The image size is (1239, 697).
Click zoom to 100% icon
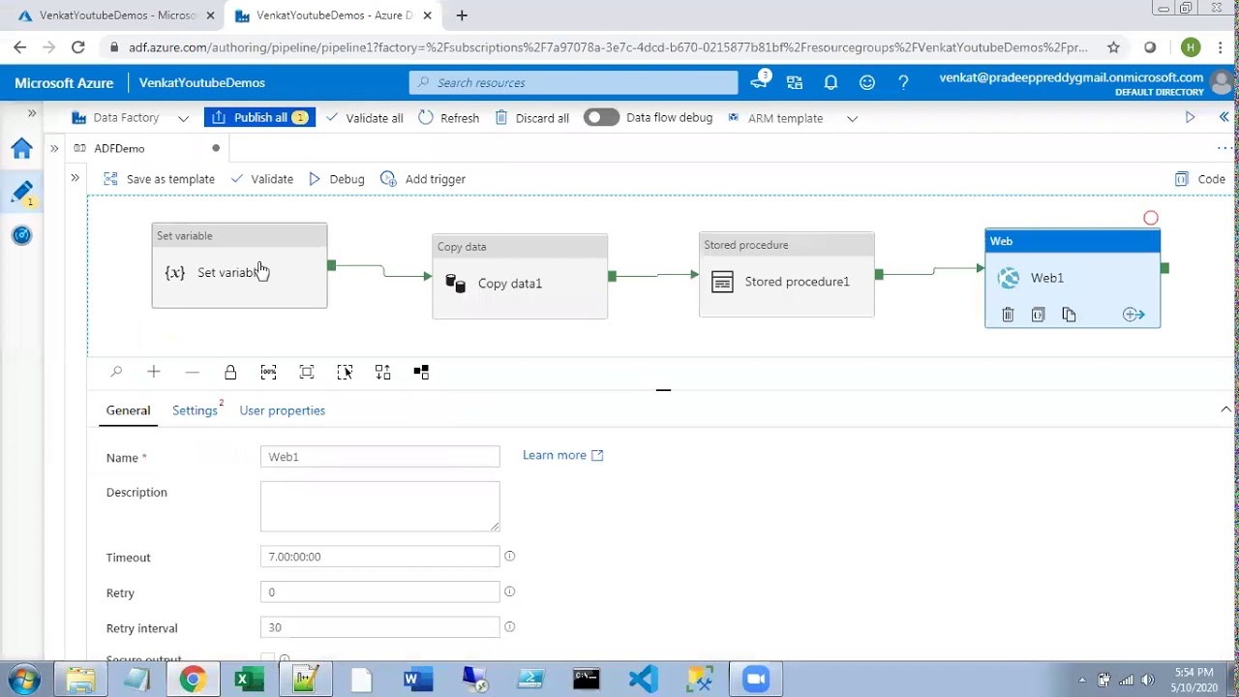click(268, 372)
